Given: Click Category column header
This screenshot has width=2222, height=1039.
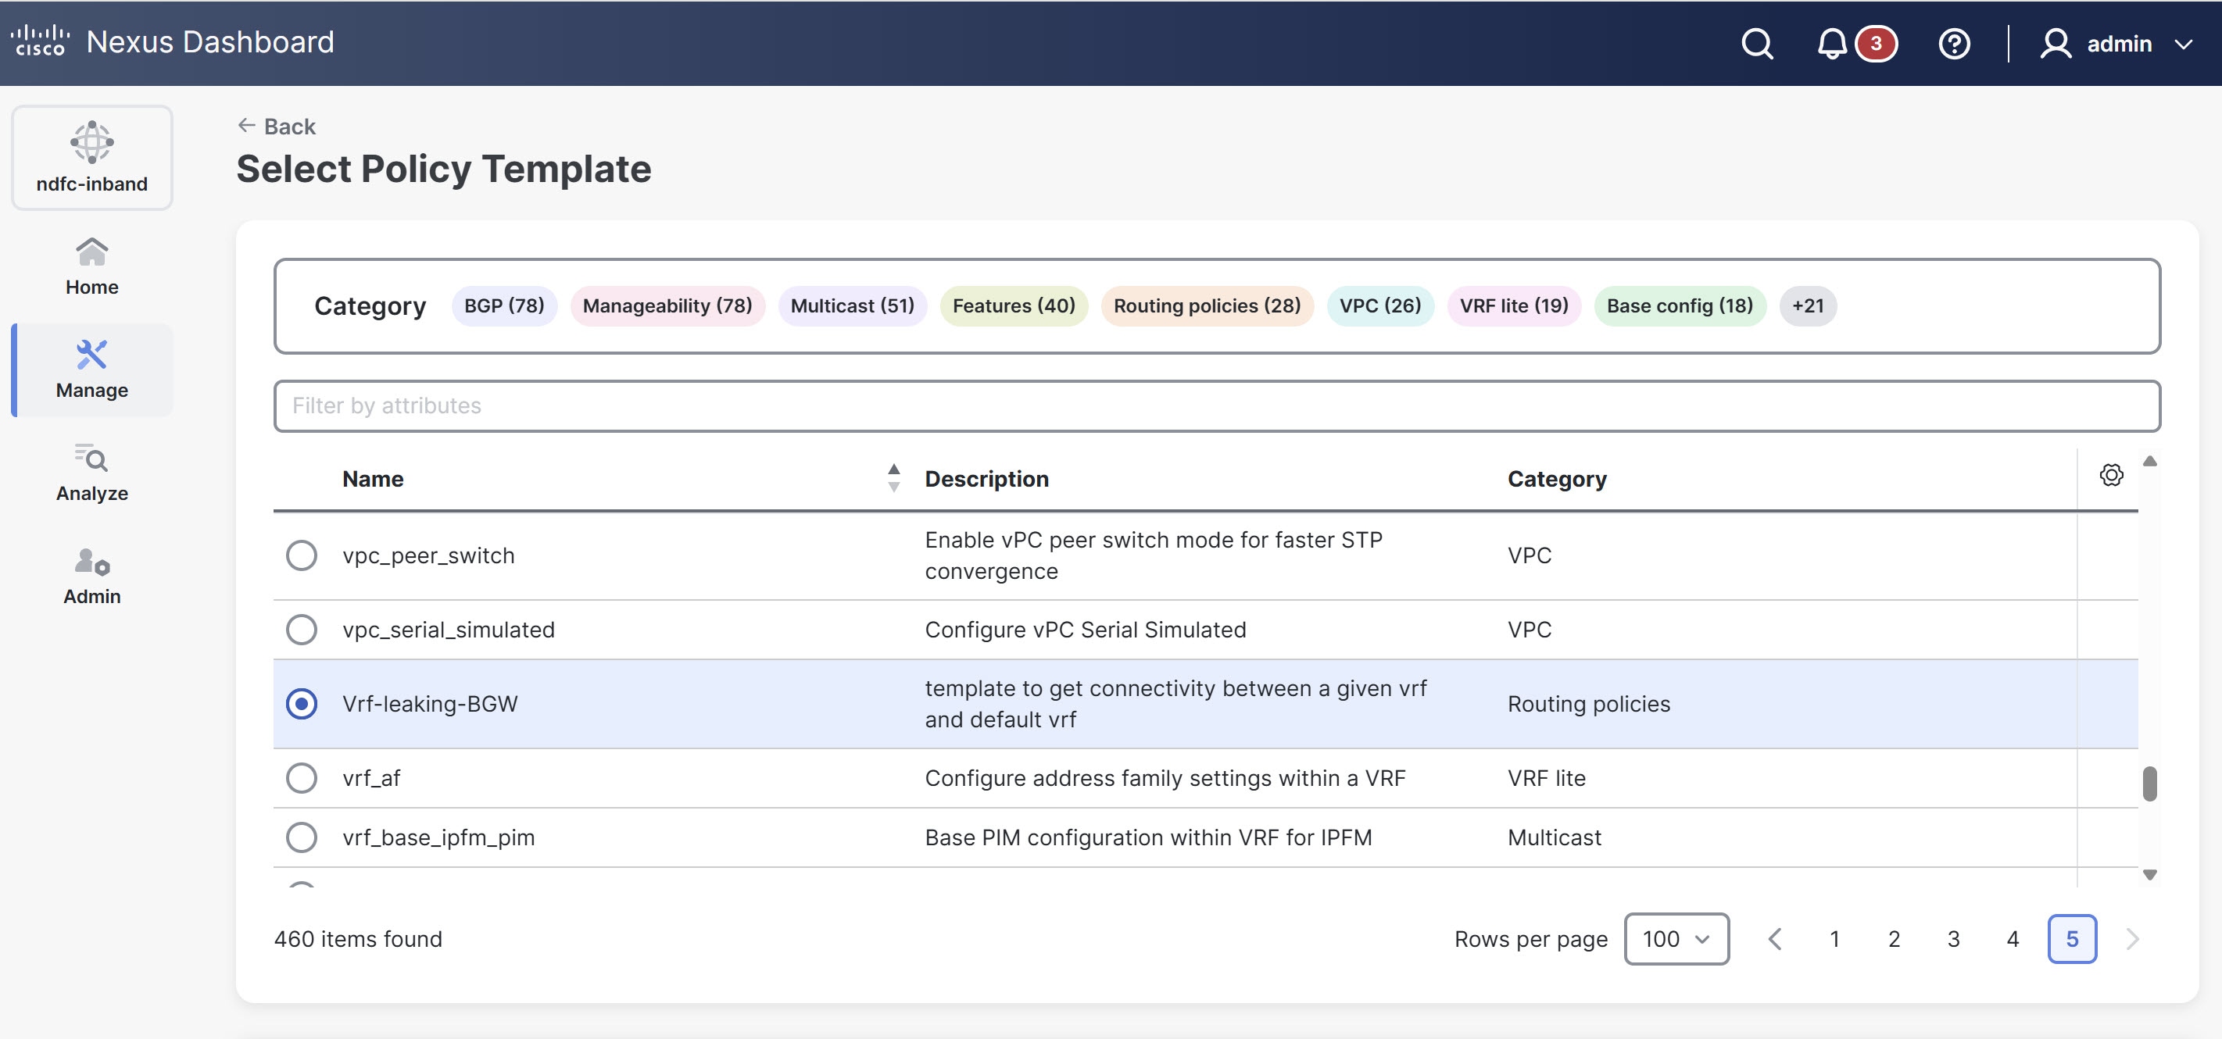Looking at the screenshot, I should pyautogui.click(x=1557, y=479).
